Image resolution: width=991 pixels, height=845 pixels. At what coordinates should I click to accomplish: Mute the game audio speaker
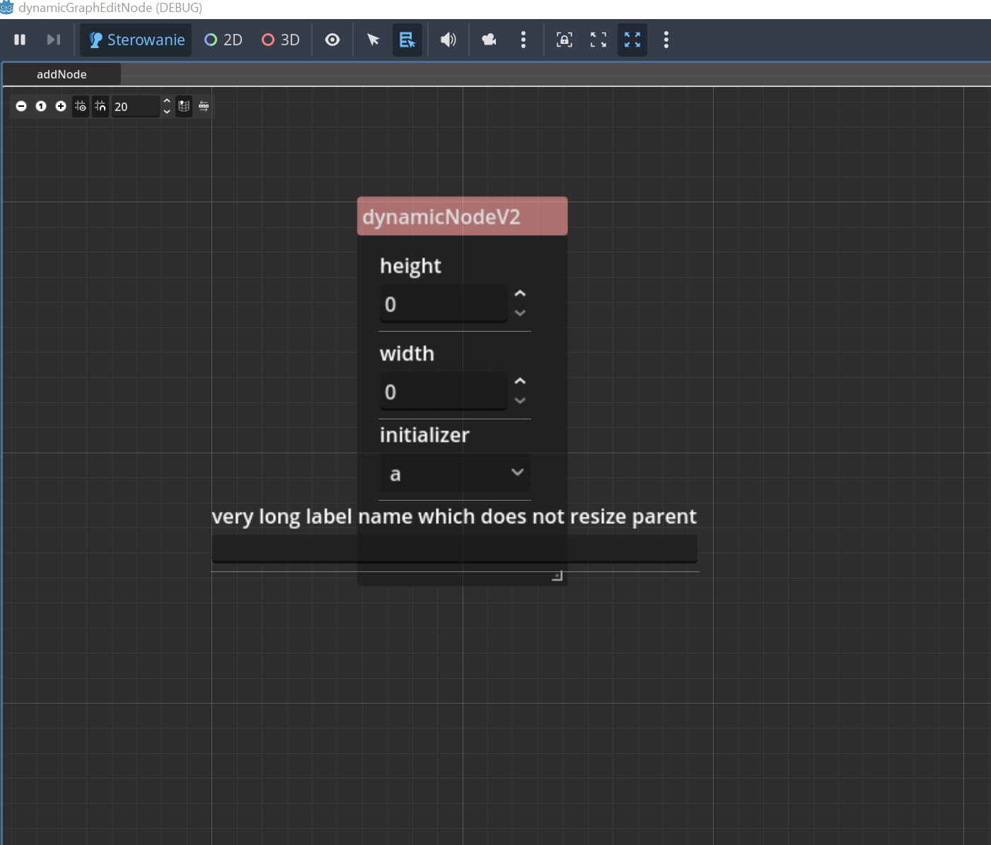coord(448,40)
